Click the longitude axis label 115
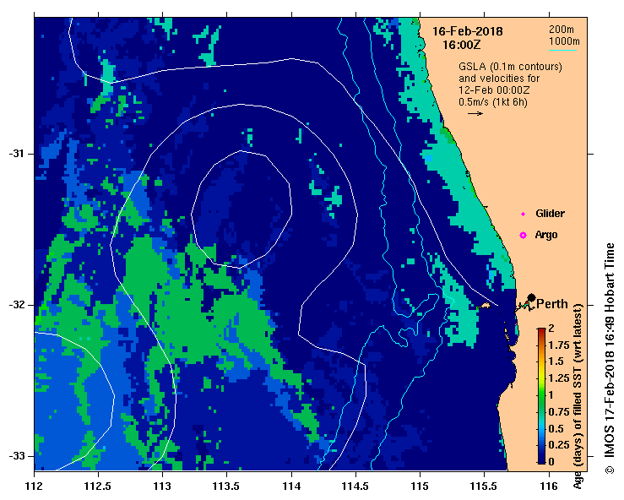The height and width of the screenshot is (500, 624). click(420, 486)
